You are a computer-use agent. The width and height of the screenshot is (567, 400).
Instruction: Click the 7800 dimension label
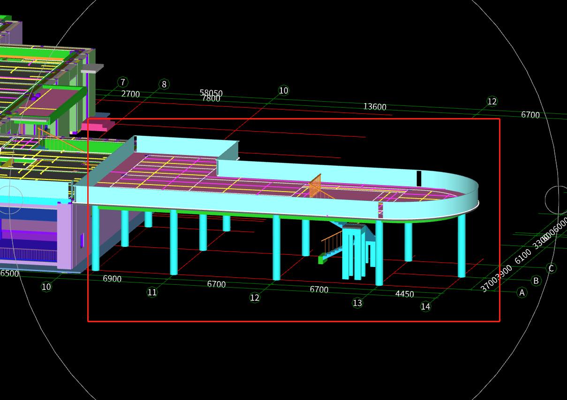click(211, 99)
